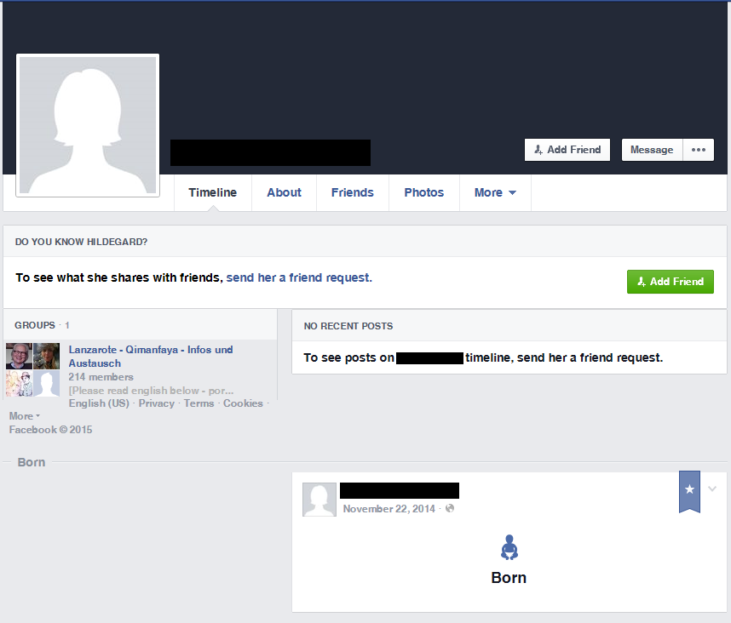The width and height of the screenshot is (731, 623).
Task: Click the green Add Friend button
Action: [x=670, y=281]
